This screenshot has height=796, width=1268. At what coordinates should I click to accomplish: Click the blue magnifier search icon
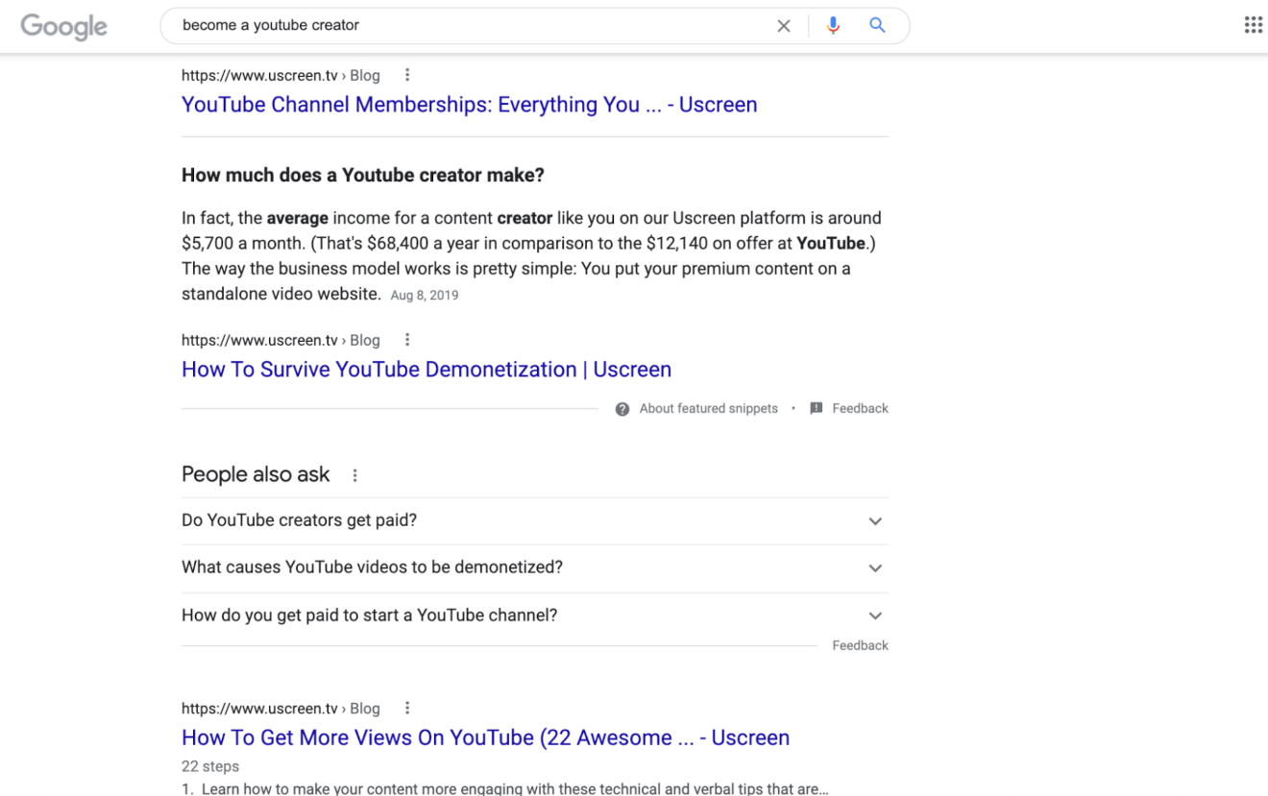click(877, 26)
